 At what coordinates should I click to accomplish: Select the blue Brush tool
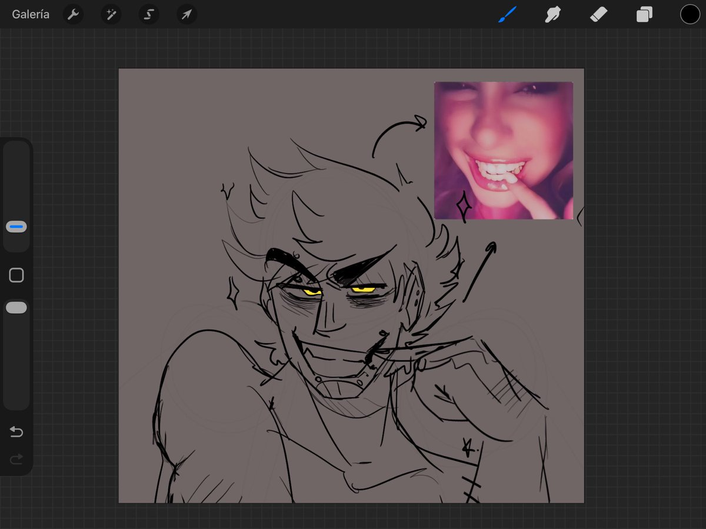click(507, 15)
